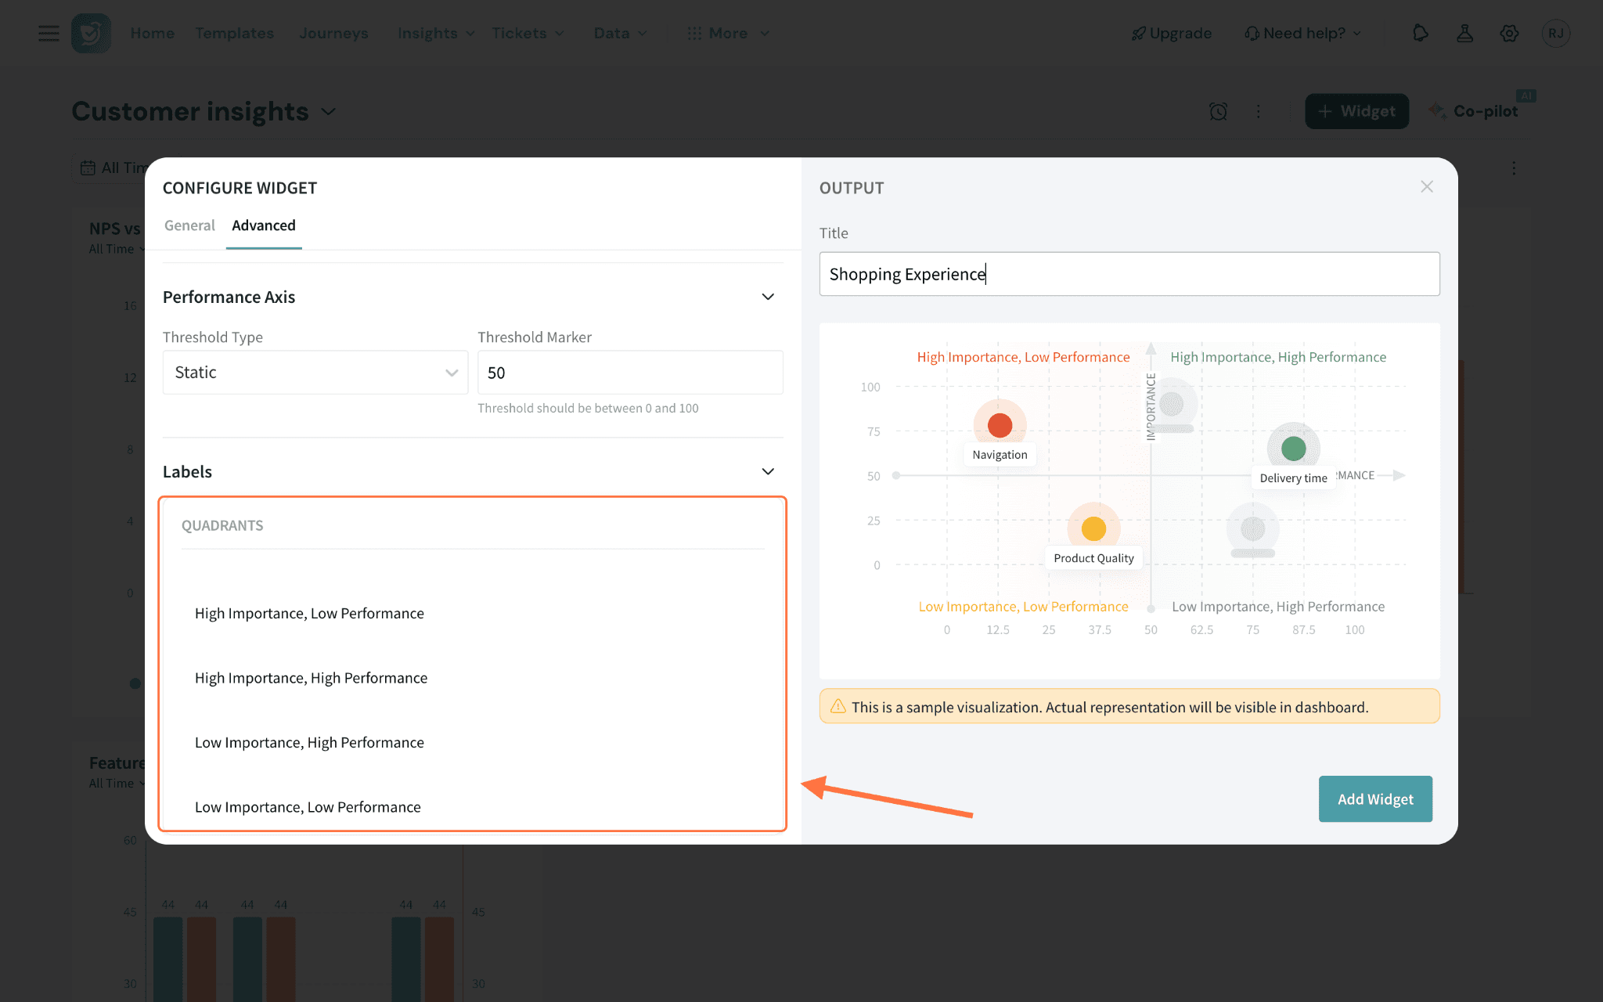Click the Product Quality chart label
The image size is (1603, 1002).
[1093, 558]
